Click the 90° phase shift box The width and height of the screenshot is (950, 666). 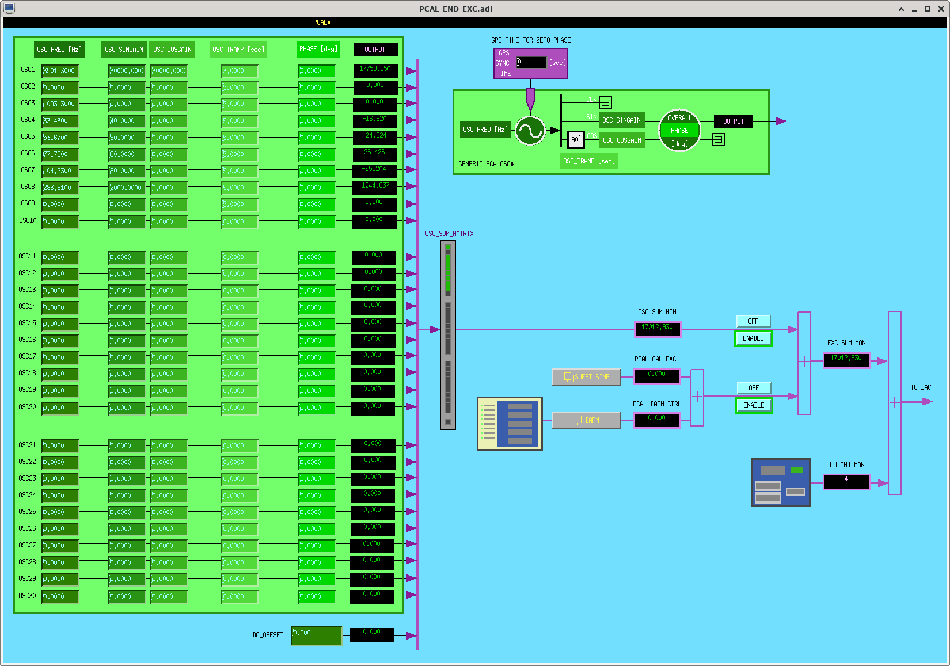(576, 139)
